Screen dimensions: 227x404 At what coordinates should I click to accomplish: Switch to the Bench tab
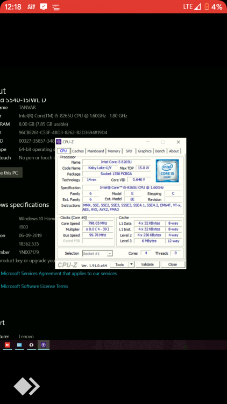click(160, 151)
